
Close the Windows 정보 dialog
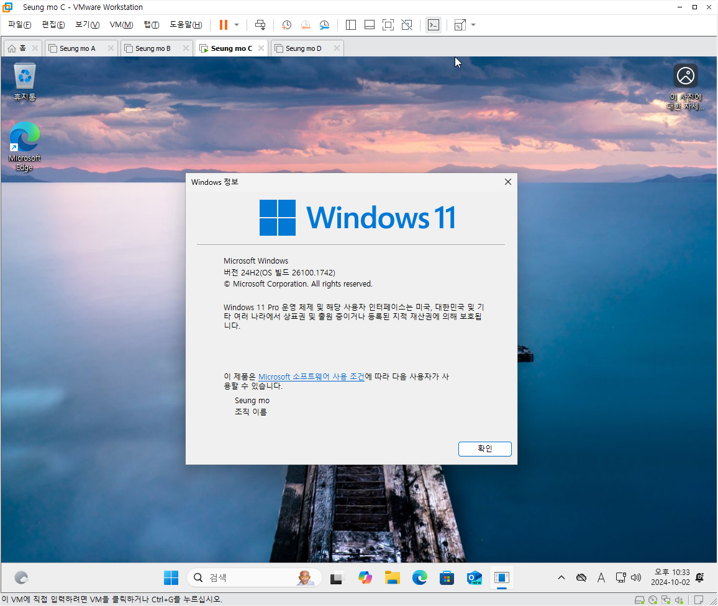click(508, 182)
